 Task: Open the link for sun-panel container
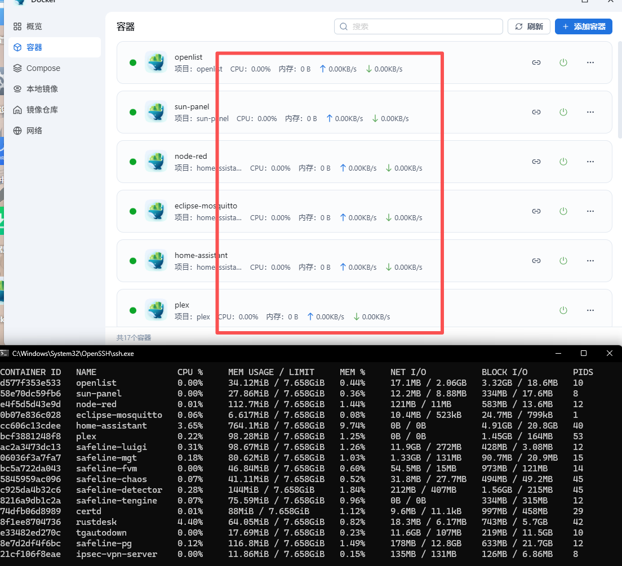[536, 112]
